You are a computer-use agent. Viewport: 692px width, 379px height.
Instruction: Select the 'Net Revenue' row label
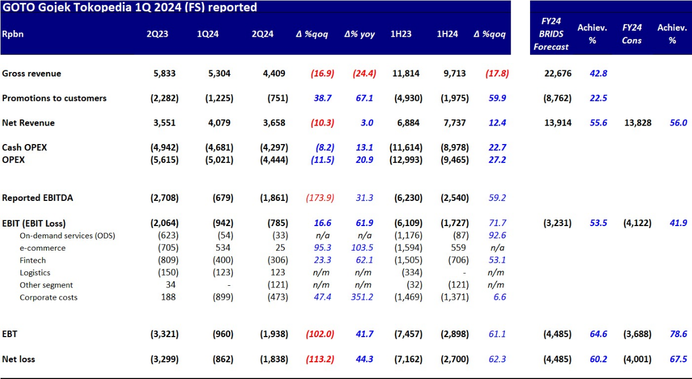tap(28, 123)
